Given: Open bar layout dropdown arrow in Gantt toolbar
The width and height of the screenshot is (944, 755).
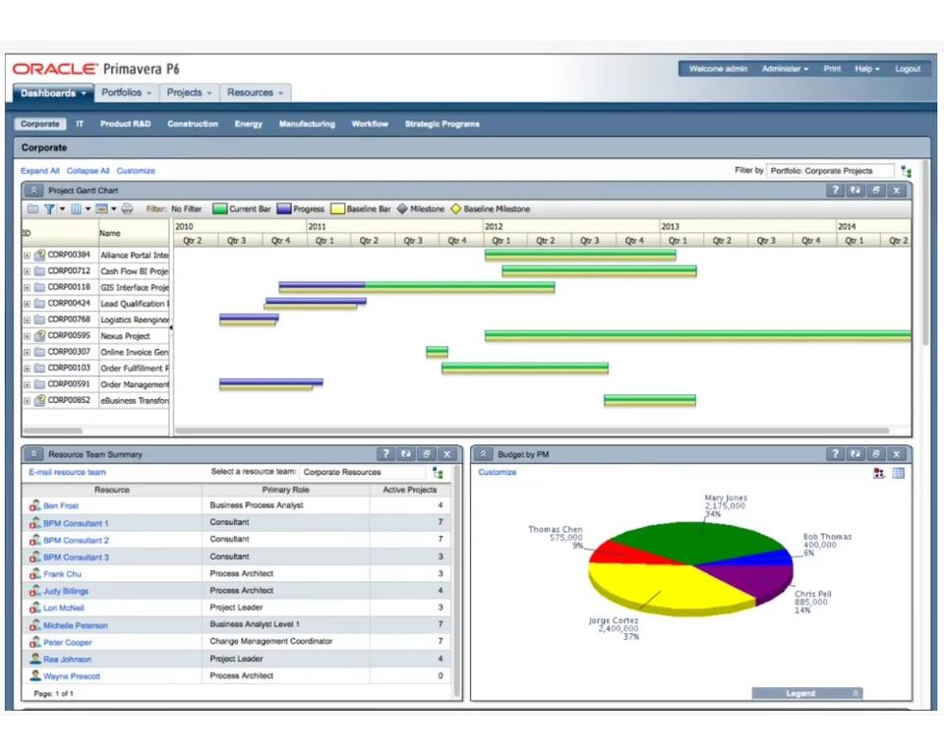Looking at the screenshot, I should pos(114,209).
